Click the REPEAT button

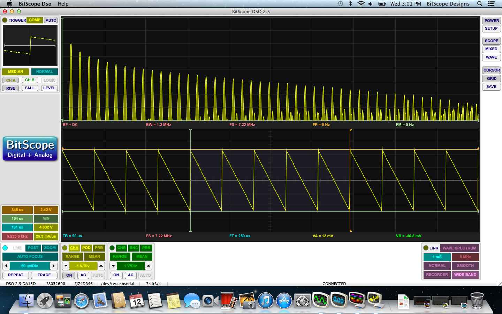click(x=16, y=275)
